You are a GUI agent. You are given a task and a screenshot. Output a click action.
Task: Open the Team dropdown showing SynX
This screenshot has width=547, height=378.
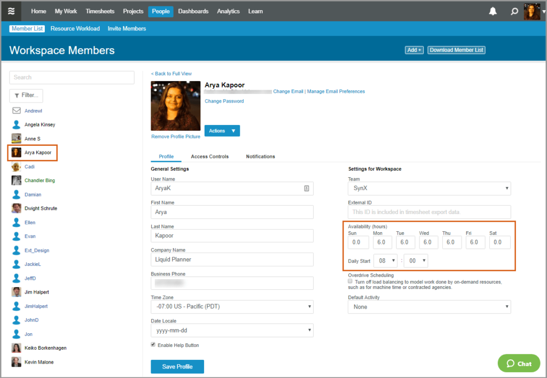pos(429,188)
